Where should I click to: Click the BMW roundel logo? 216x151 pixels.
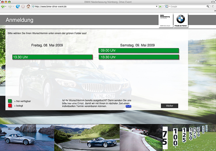180,19
